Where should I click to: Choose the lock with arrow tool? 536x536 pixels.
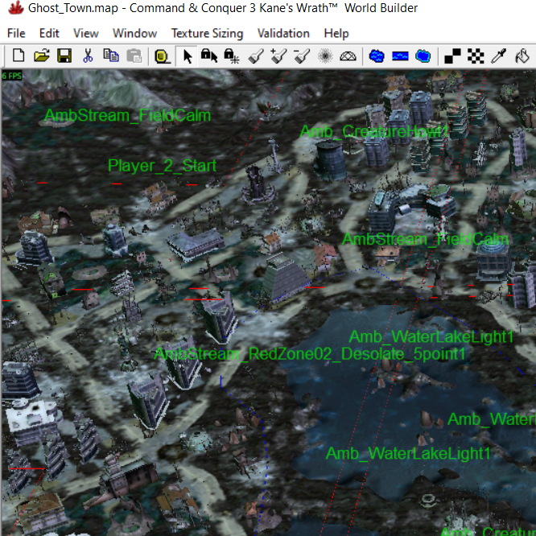[209, 56]
